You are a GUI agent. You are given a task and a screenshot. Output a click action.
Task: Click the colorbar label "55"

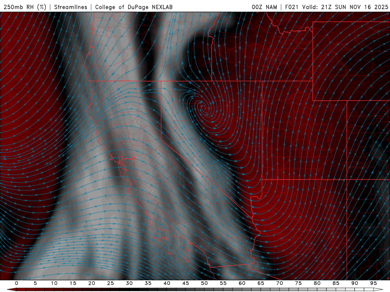point(223,283)
